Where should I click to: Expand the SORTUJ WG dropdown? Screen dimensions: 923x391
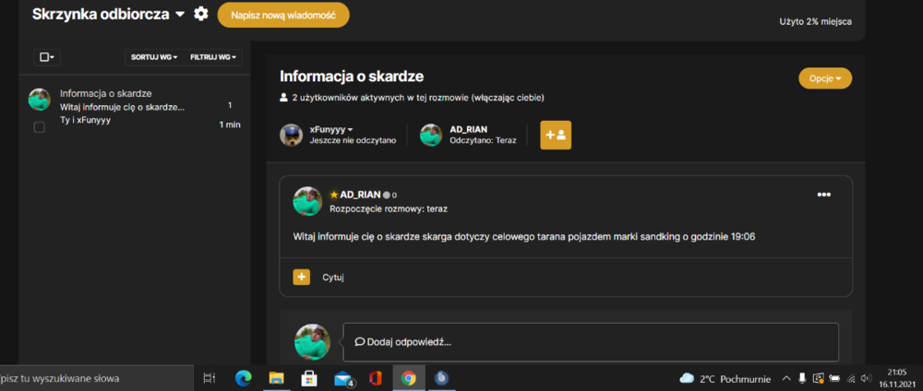(x=154, y=57)
